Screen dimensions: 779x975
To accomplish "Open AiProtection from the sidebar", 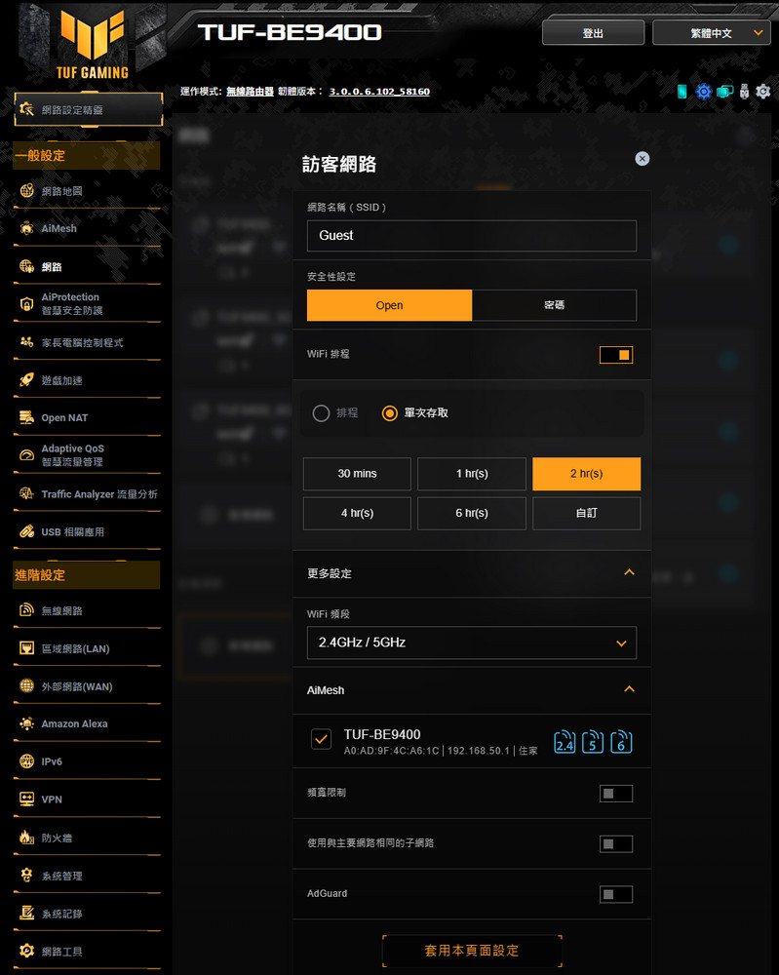I will (x=71, y=304).
